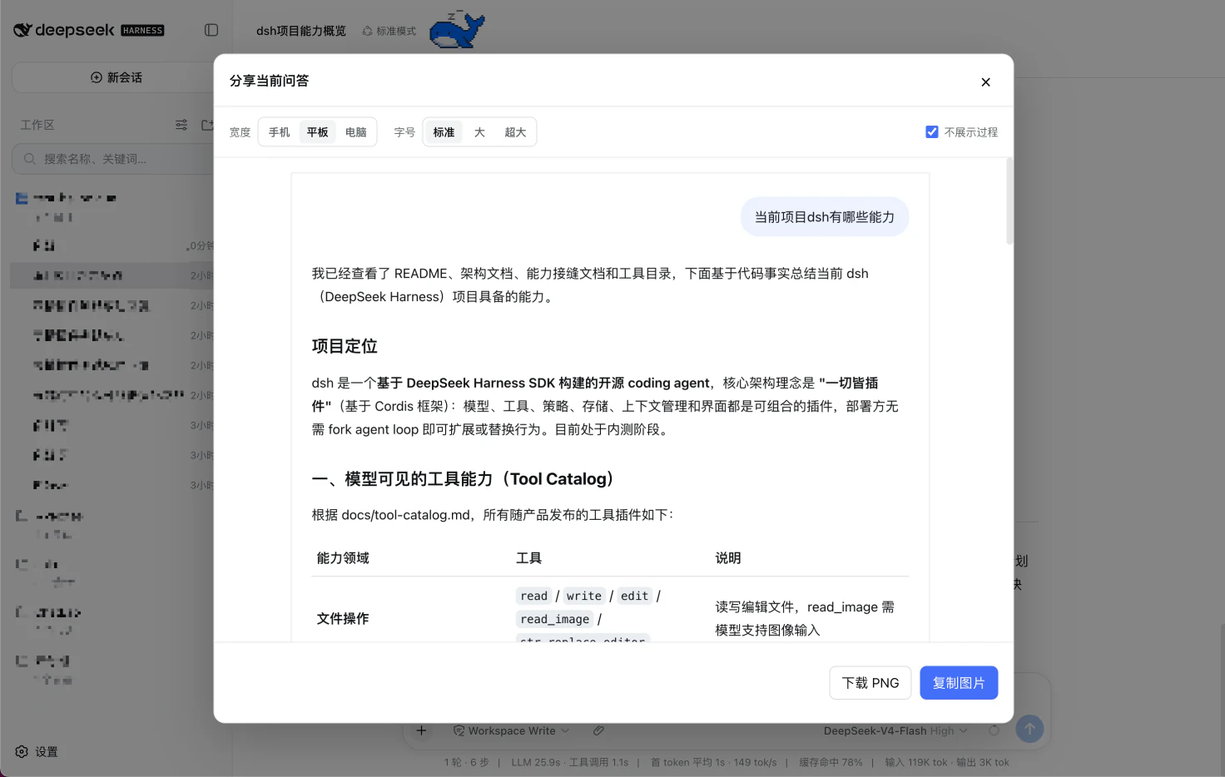Click the new folder icon in workspace header

coord(207,125)
